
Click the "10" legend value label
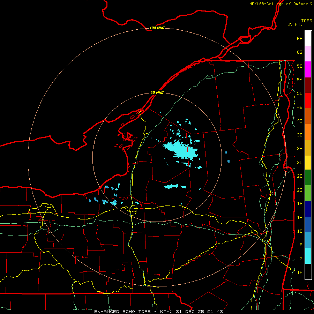(x=300, y=231)
